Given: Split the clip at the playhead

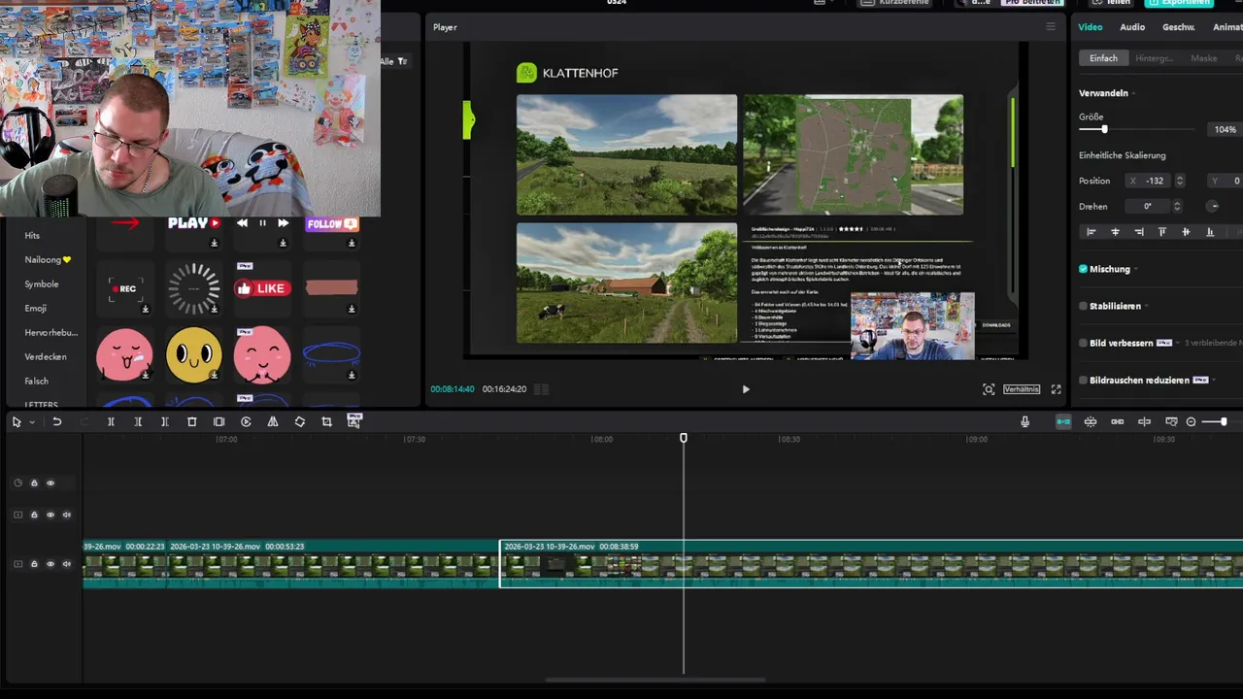Looking at the screenshot, I should click(x=111, y=421).
